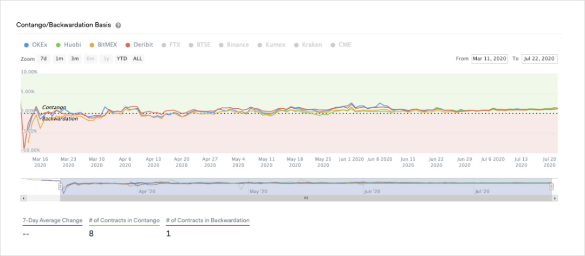Click the From date field

coord(490,58)
